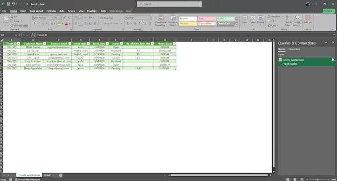The width and height of the screenshot is (337, 181).
Task: Click the Share button
Action: point(329,11)
